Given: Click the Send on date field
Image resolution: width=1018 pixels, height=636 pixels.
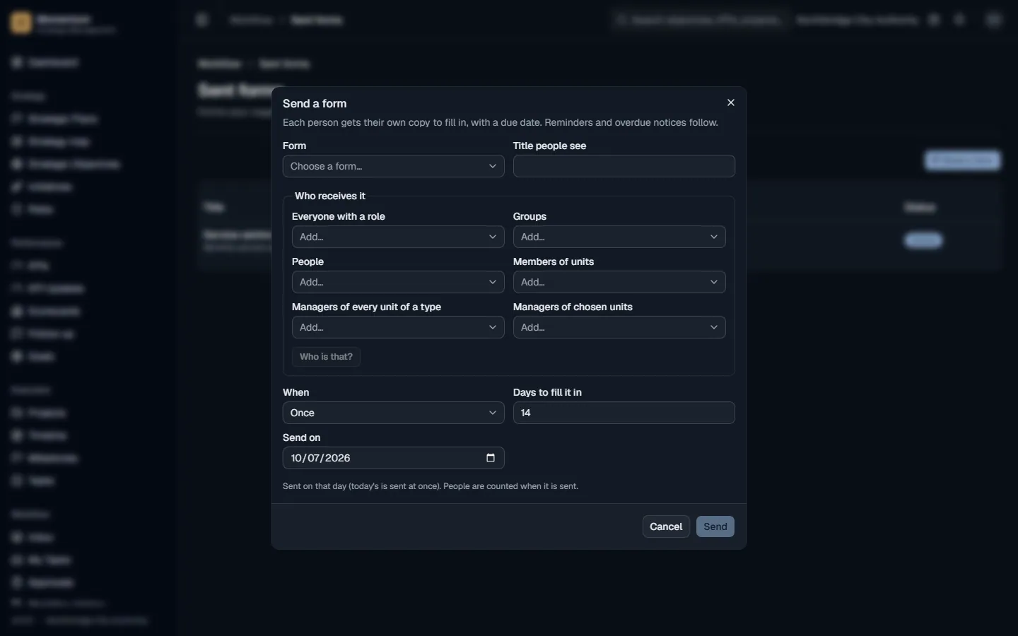Looking at the screenshot, I should point(393,458).
